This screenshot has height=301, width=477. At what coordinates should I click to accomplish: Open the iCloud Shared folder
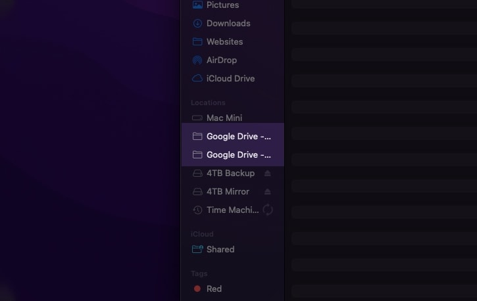point(233,249)
